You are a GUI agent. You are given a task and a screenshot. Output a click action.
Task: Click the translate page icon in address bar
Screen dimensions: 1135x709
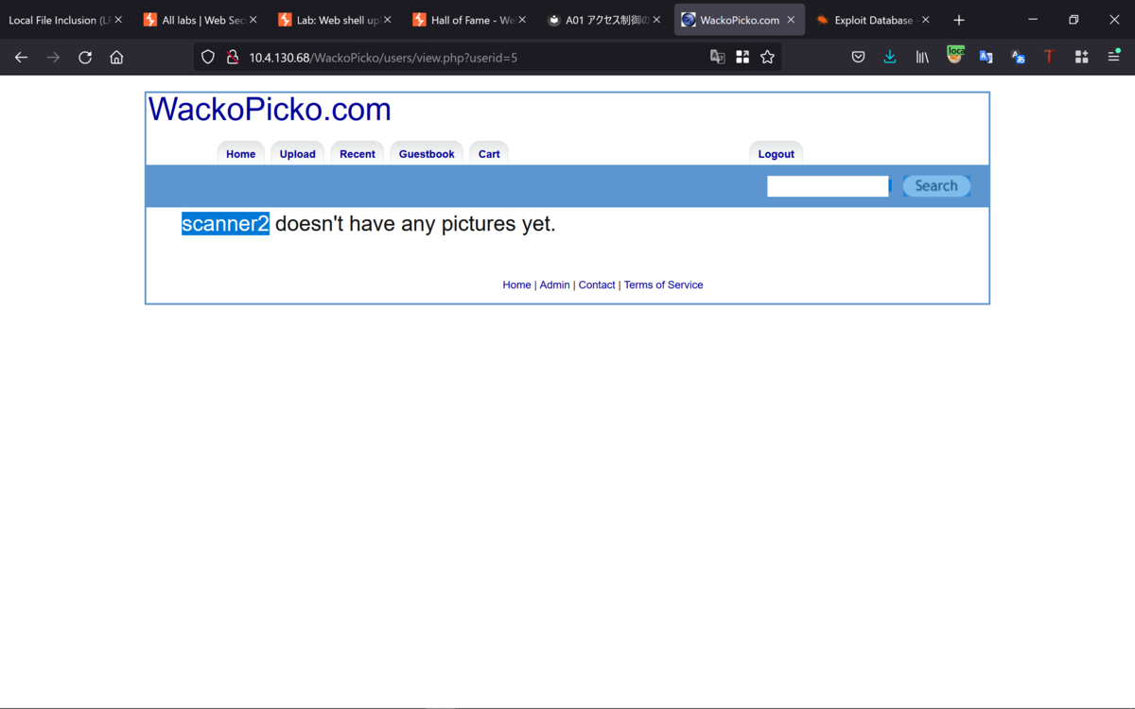click(x=718, y=58)
